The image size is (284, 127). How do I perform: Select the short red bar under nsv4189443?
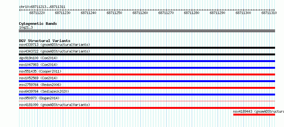point(254,115)
